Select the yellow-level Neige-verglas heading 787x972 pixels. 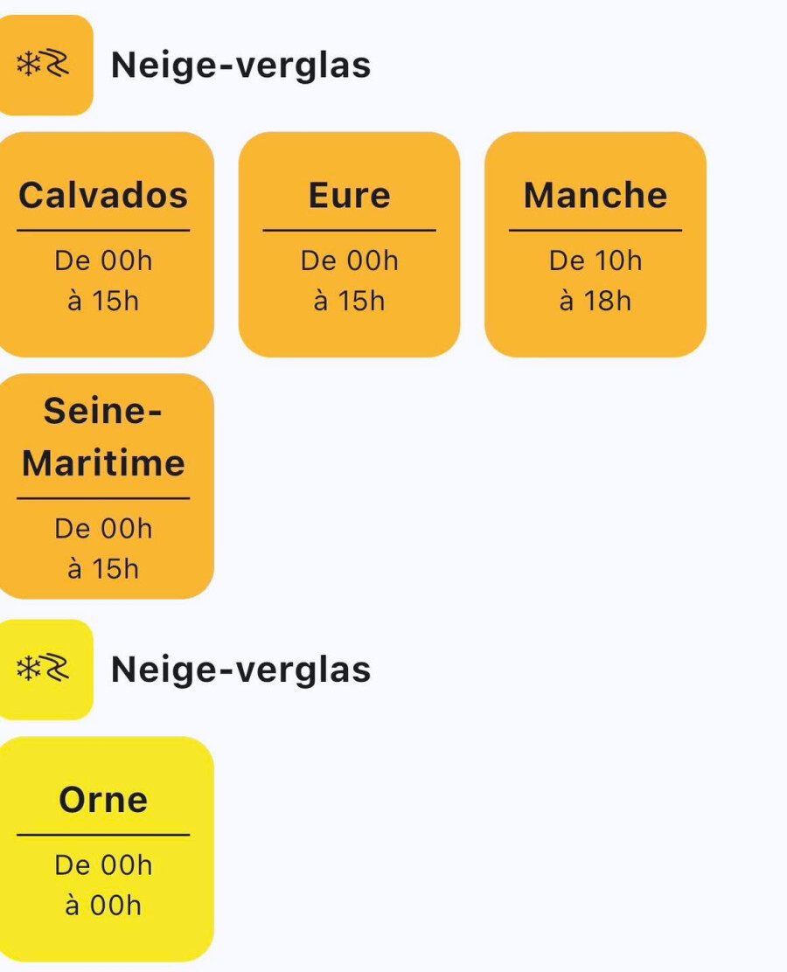point(240,670)
